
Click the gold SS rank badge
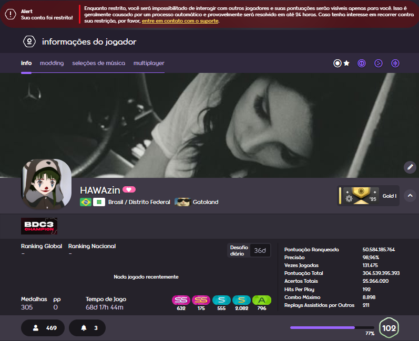pyautogui.click(x=201, y=300)
